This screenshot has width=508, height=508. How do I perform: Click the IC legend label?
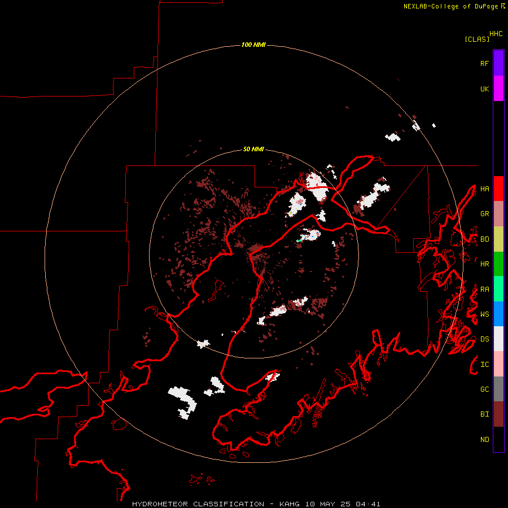click(x=484, y=365)
